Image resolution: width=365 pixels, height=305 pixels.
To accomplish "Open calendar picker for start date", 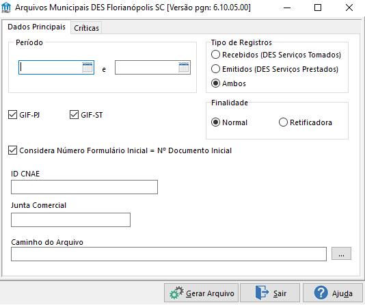I will pos(87,67).
